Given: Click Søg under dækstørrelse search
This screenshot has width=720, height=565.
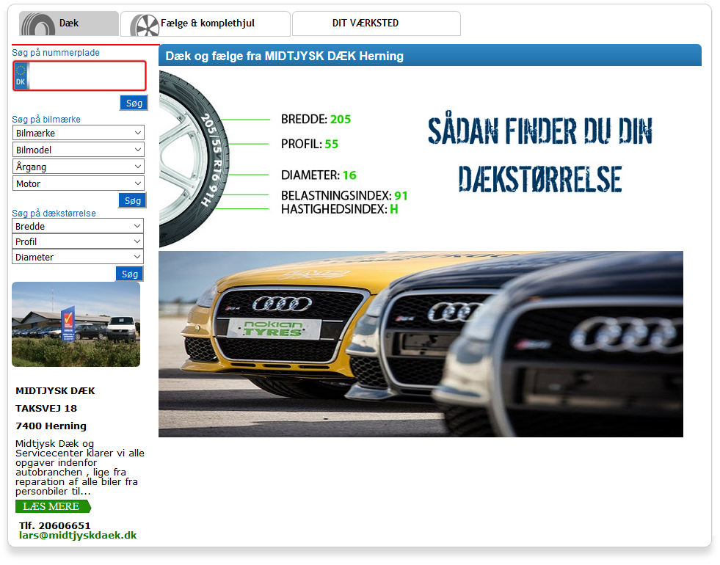Looking at the screenshot, I should 129,274.
